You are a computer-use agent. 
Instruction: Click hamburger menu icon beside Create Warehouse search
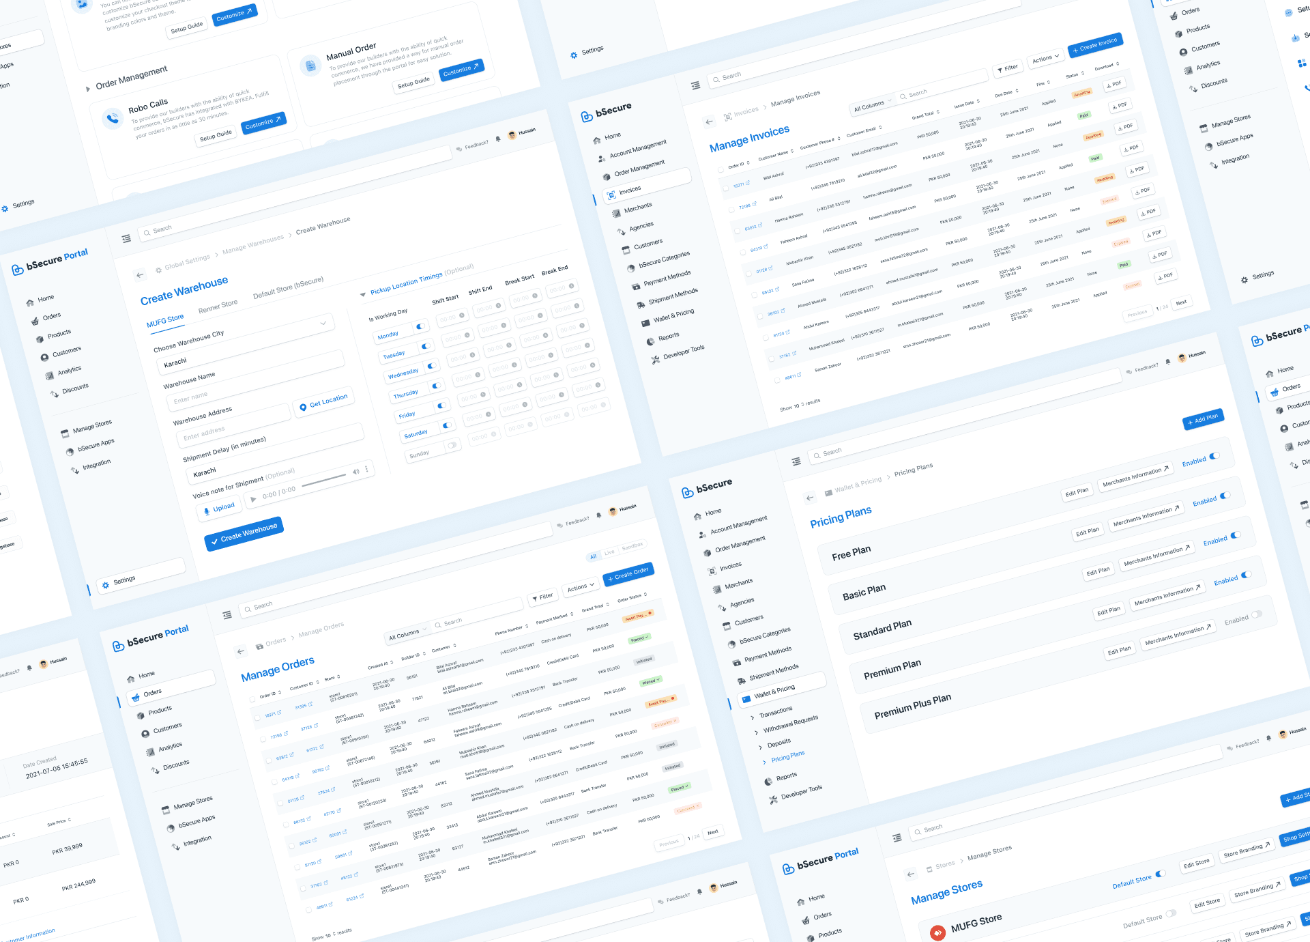pos(126,238)
